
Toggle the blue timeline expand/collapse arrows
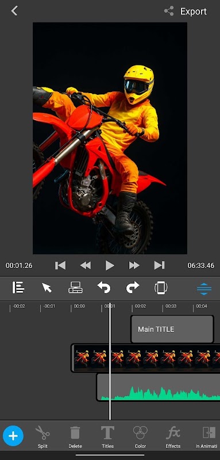coord(204,289)
